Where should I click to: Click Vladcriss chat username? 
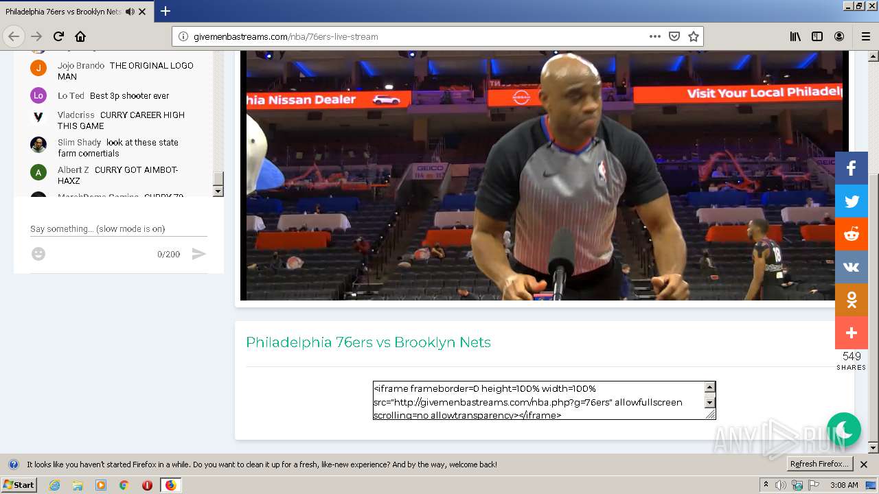(76, 115)
